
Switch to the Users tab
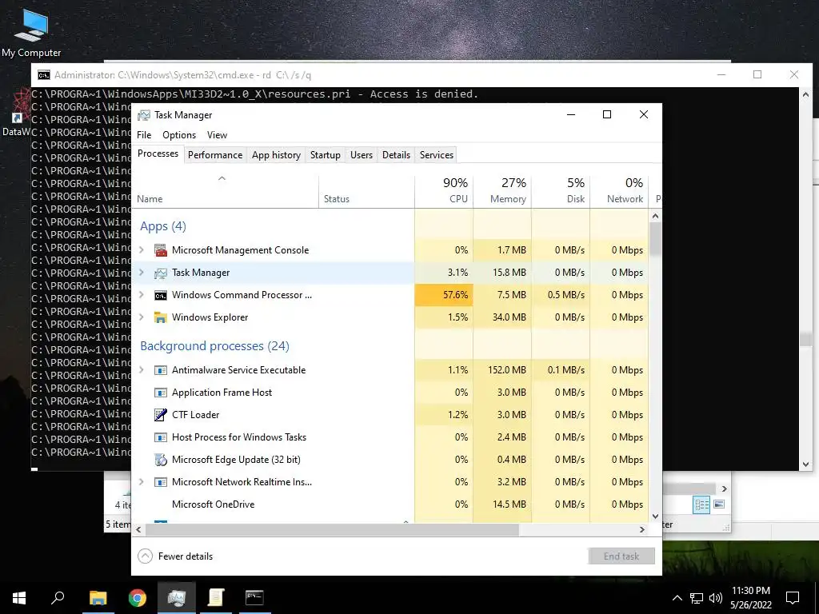tap(362, 155)
